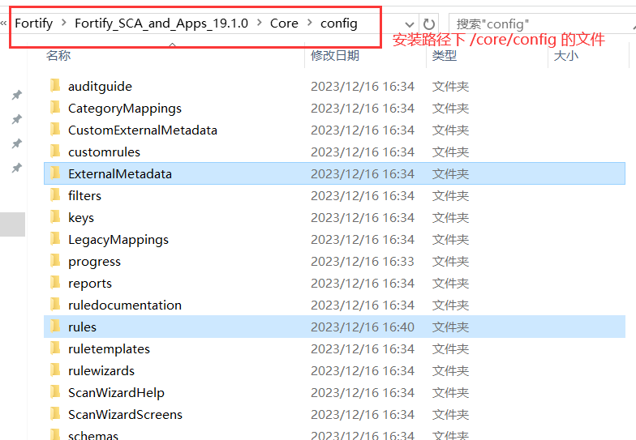Click the config breadcrumb segment
636x440 pixels.
click(339, 23)
